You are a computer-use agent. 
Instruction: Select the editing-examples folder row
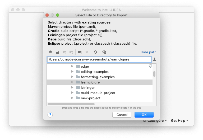coord(100,72)
